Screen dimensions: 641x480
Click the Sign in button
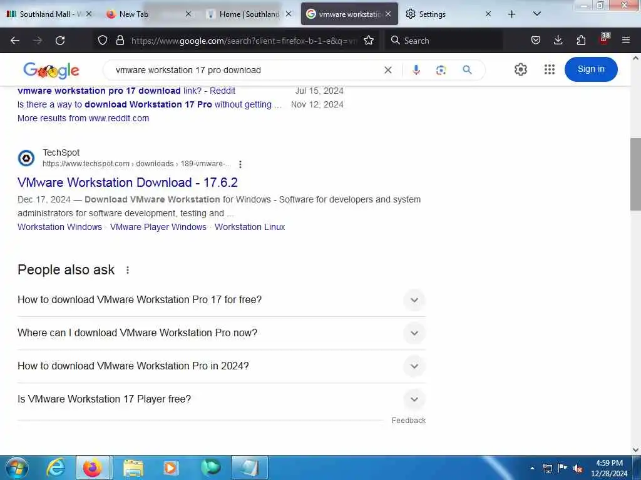(591, 69)
